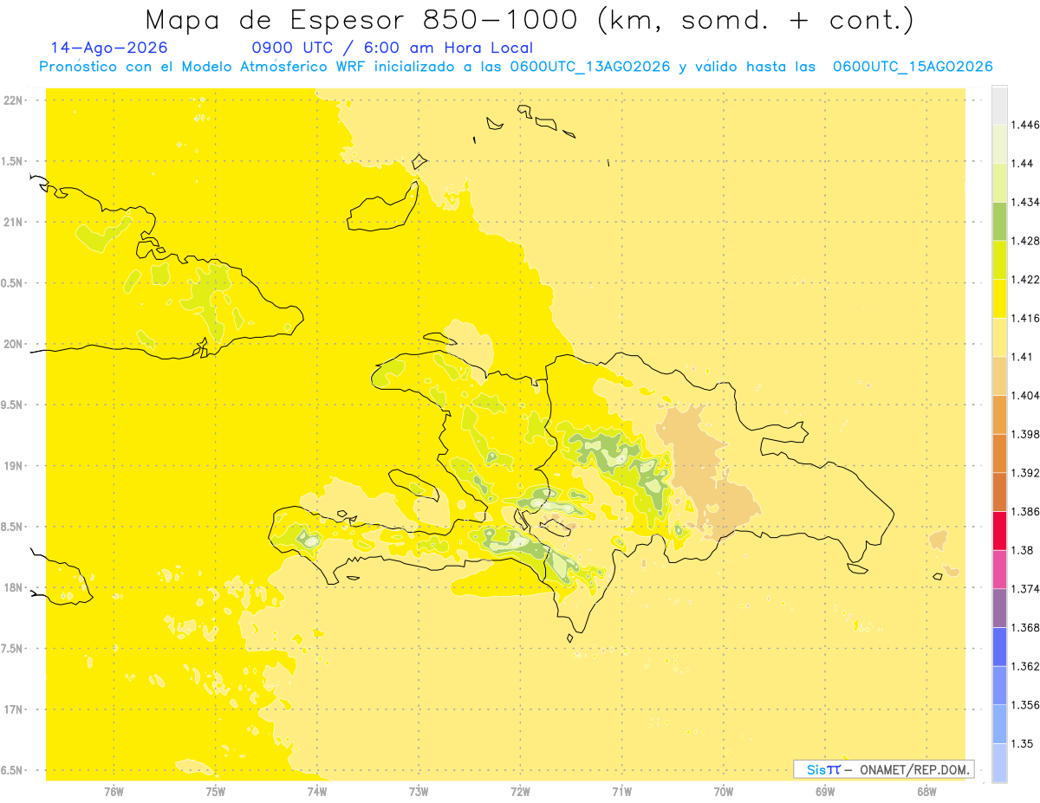Click the 20N latitude label
This screenshot has height=803, width=1040.
(x=15, y=344)
